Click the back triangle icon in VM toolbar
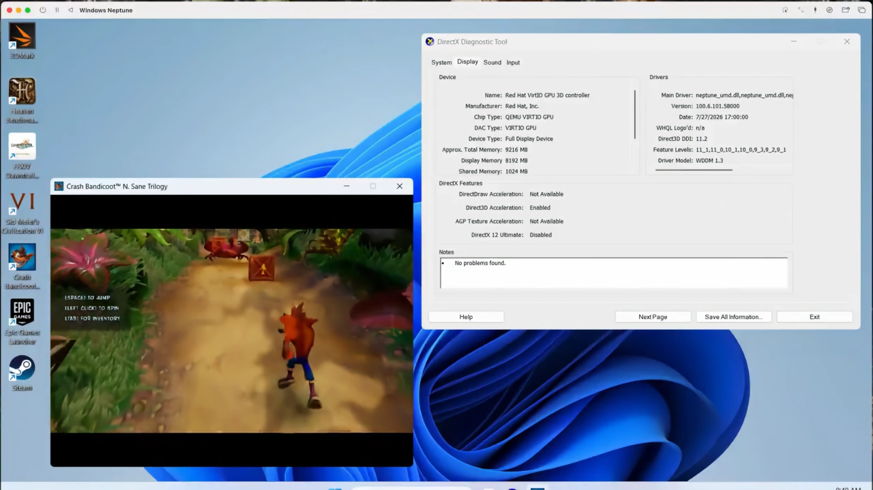Screen dimensions: 873x490 click(x=70, y=10)
